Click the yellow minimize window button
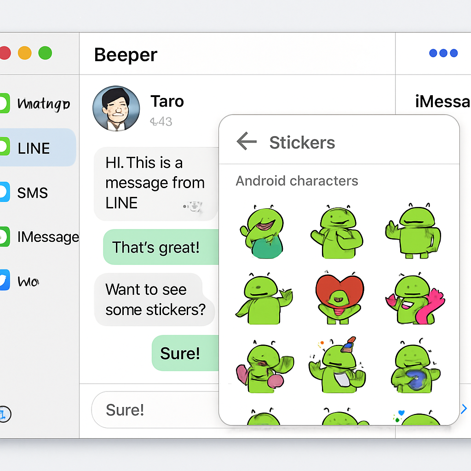The height and width of the screenshot is (471, 471). (x=25, y=53)
